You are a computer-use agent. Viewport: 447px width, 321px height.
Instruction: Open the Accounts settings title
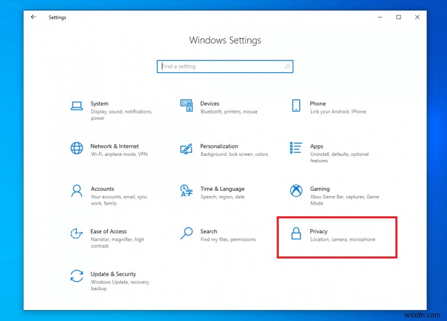pos(102,188)
